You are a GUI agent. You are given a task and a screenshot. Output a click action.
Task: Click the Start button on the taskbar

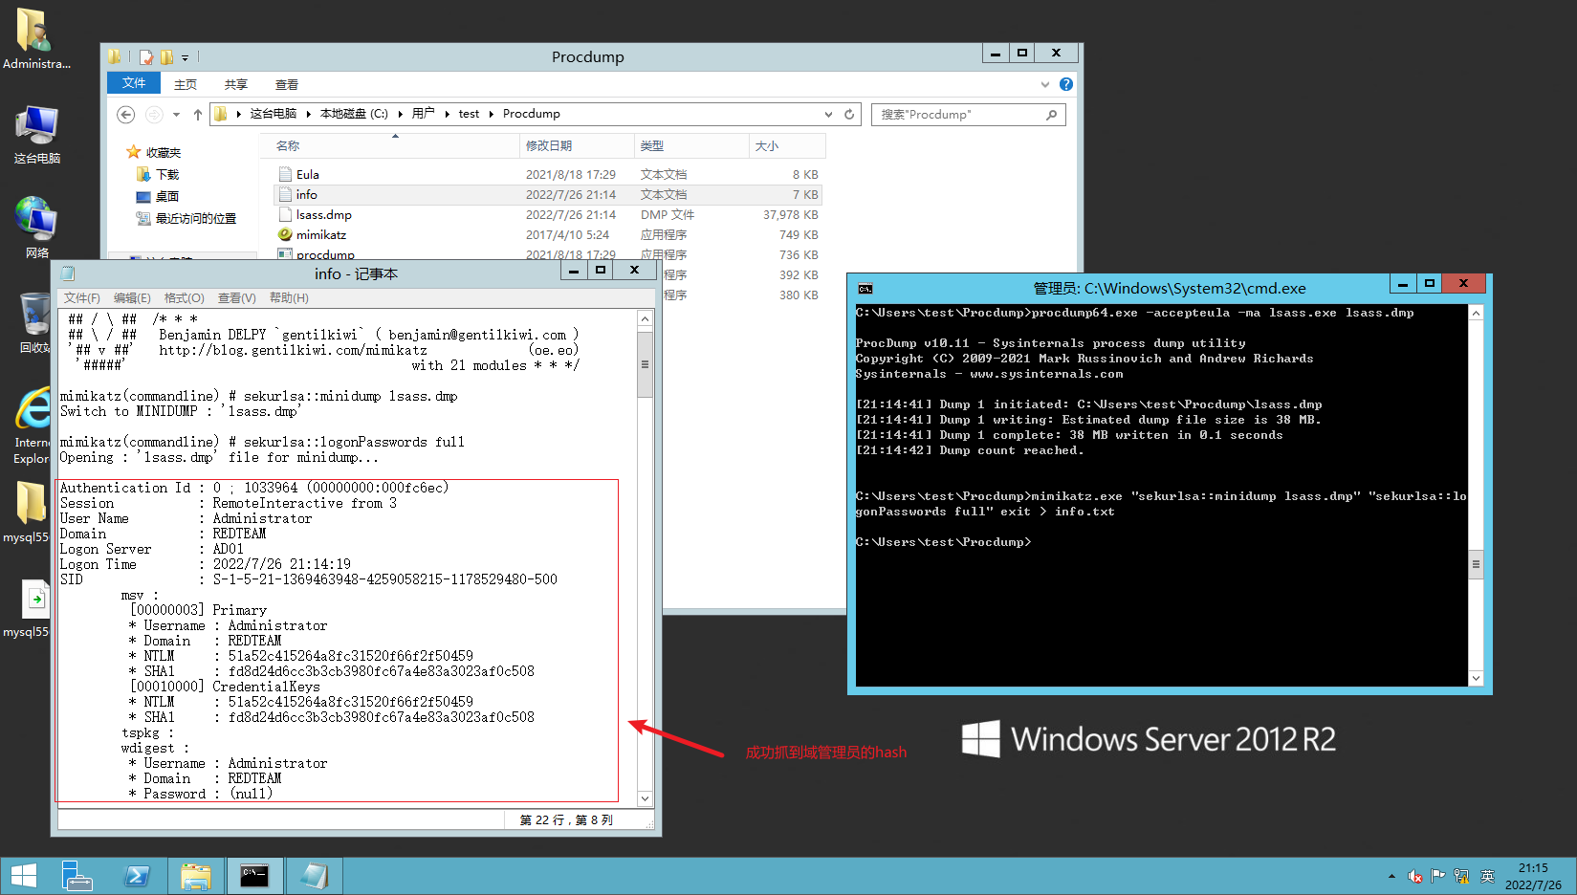click(x=23, y=875)
